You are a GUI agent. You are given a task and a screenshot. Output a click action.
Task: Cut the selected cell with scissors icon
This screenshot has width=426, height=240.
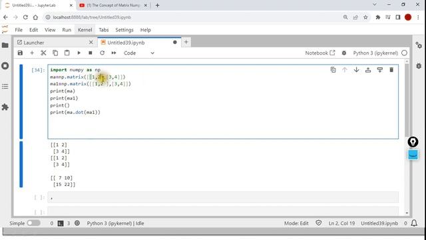(x=43, y=53)
